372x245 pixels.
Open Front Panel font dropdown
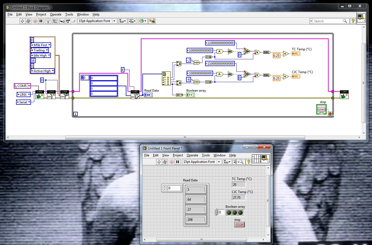[x=202, y=162]
